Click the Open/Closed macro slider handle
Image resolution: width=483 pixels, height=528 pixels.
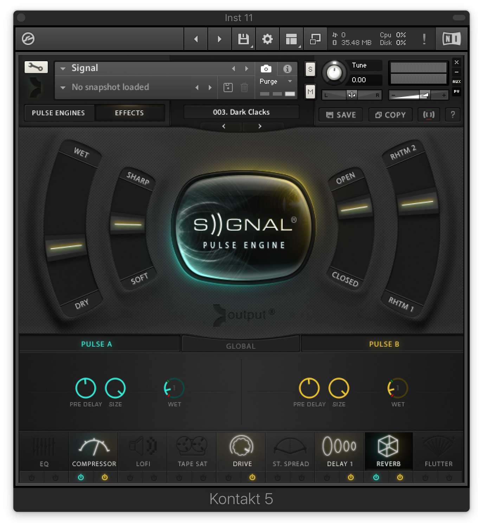coord(355,208)
